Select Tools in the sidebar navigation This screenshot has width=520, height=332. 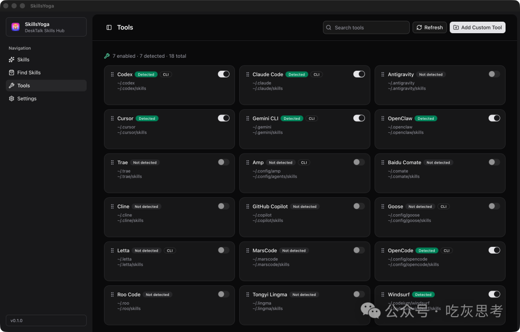pos(46,86)
